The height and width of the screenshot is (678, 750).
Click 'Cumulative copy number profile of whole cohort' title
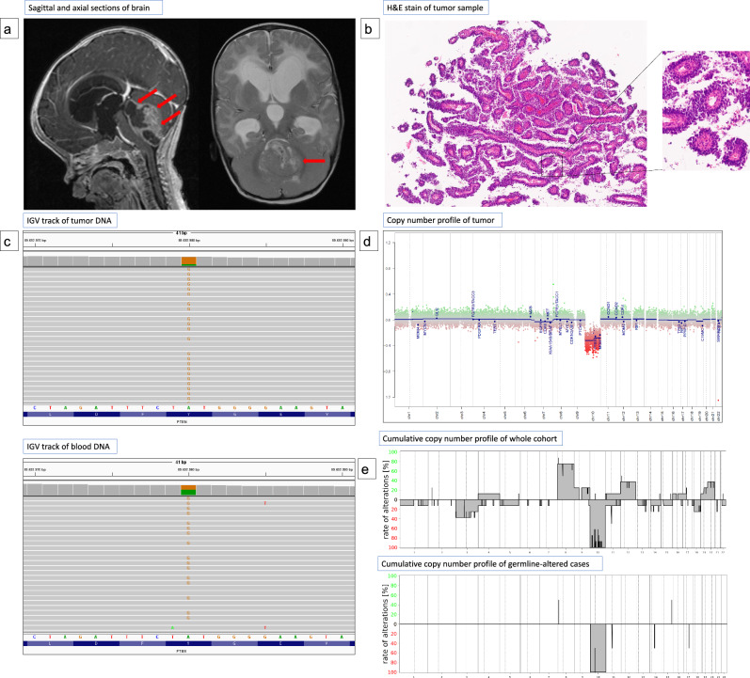tap(471, 438)
